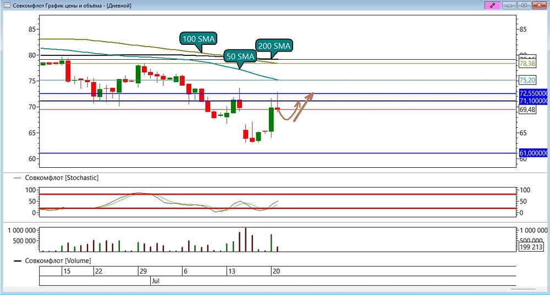Click the 199 213 volume value label

tap(531, 247)
